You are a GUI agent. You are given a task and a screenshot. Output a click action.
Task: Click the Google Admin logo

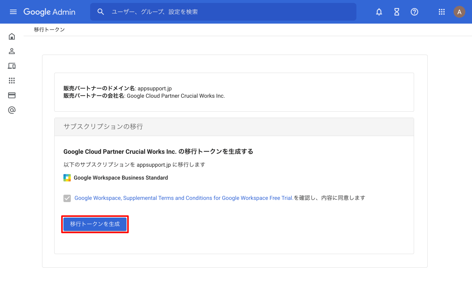(x=49, y=12)
